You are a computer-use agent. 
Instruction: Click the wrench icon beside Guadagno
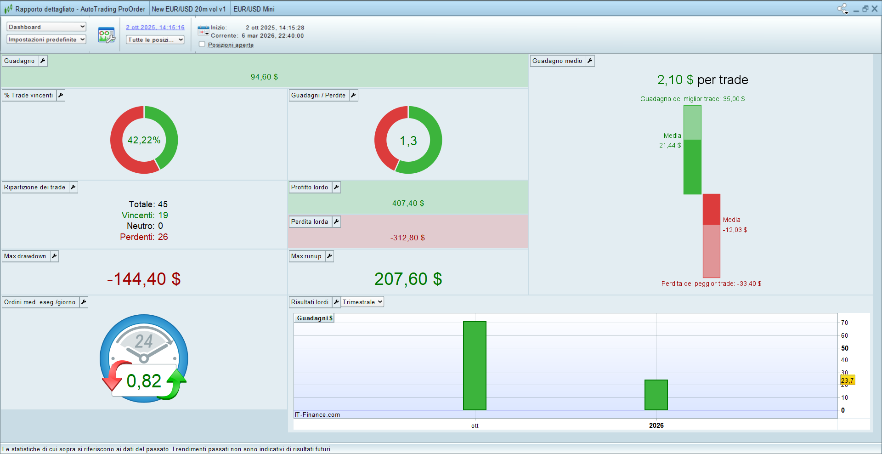pyautogui.click(x=43, y=61)
